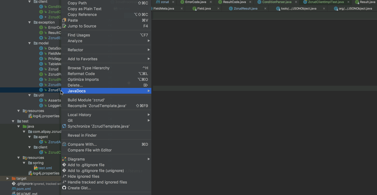The image size is (377, 195).
Task: Open the tools/.../JSONObject.java tab
Action: coord(299,8)
